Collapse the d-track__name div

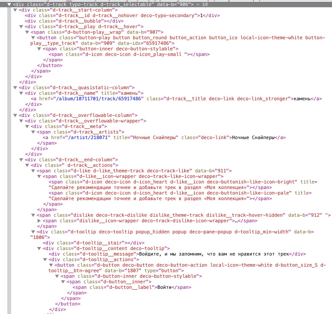point(21,93)
